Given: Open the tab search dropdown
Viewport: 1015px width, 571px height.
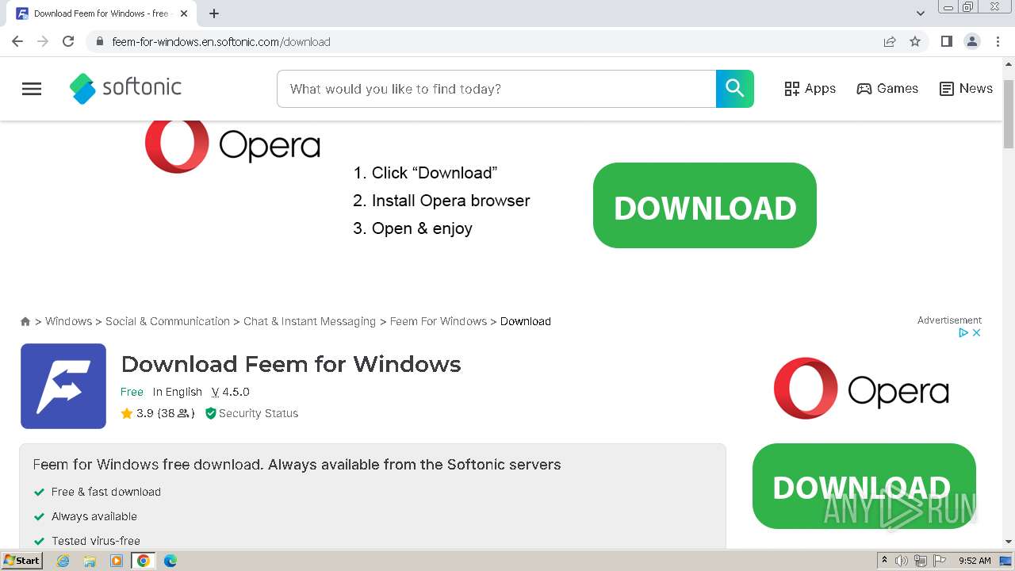Looking at the screenshot, I should pos(921,13).
